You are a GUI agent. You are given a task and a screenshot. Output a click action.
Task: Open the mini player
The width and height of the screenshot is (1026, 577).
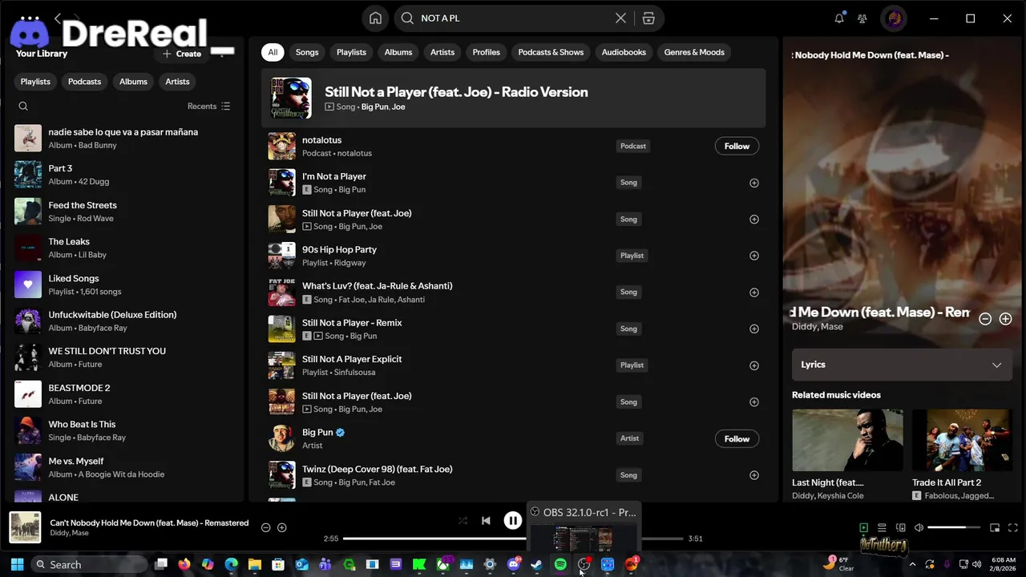(x=995, y=527)
